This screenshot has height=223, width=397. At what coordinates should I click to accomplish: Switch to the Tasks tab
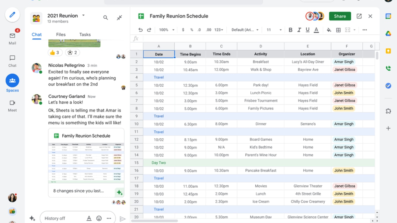(85, 34)
